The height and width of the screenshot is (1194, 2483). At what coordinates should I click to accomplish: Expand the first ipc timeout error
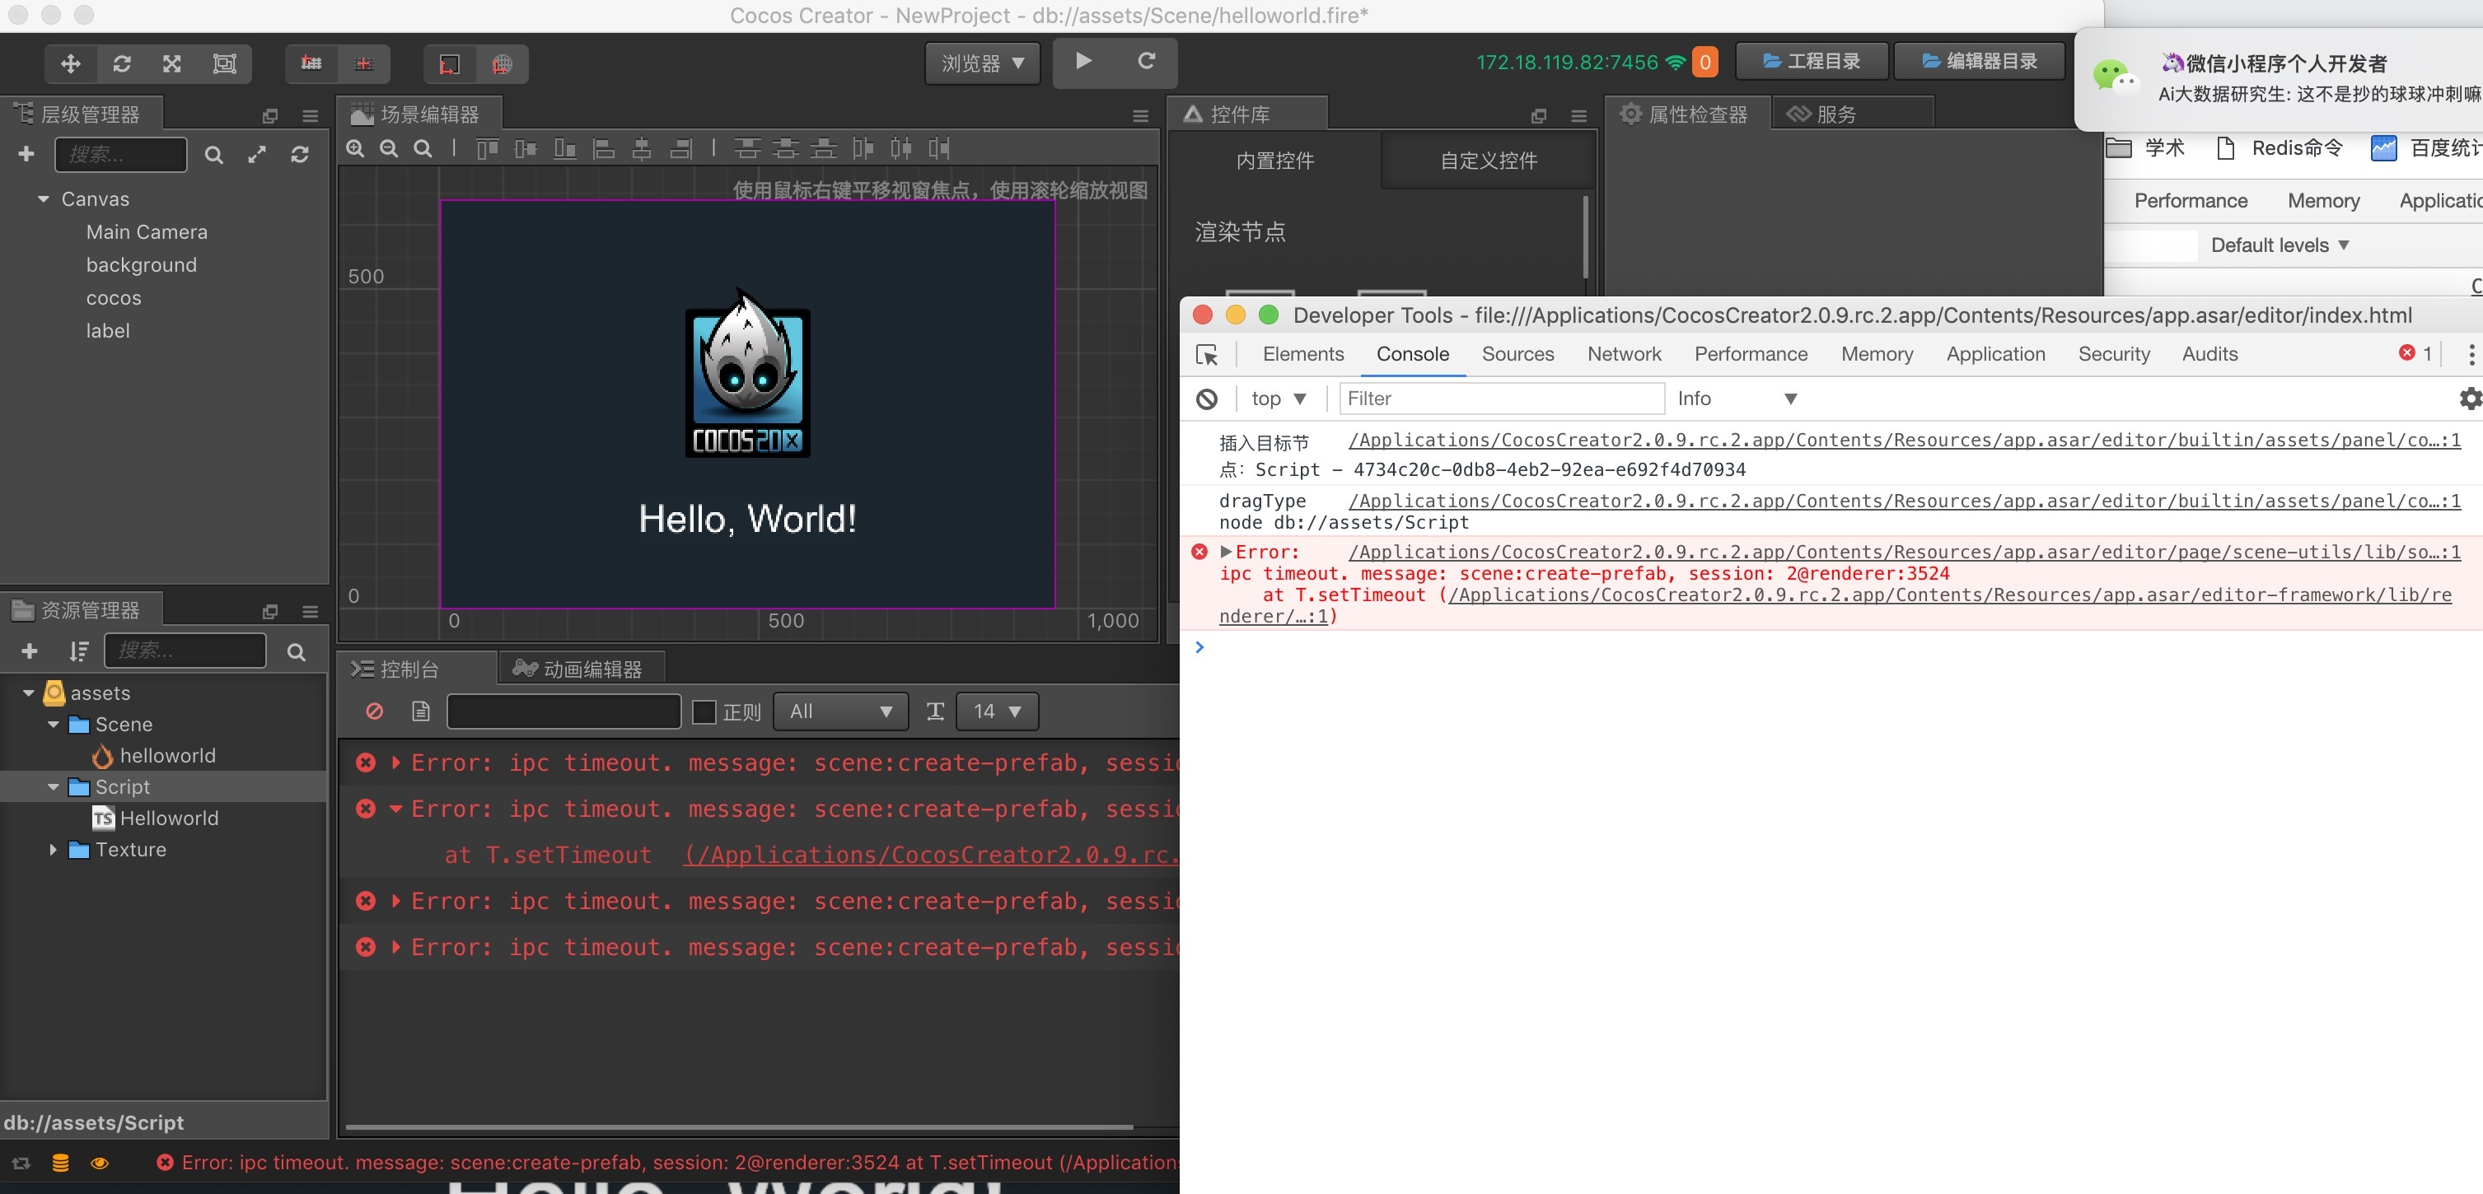[x=396, y=763]
